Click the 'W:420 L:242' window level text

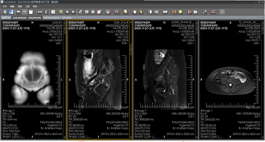click(79, 137)
